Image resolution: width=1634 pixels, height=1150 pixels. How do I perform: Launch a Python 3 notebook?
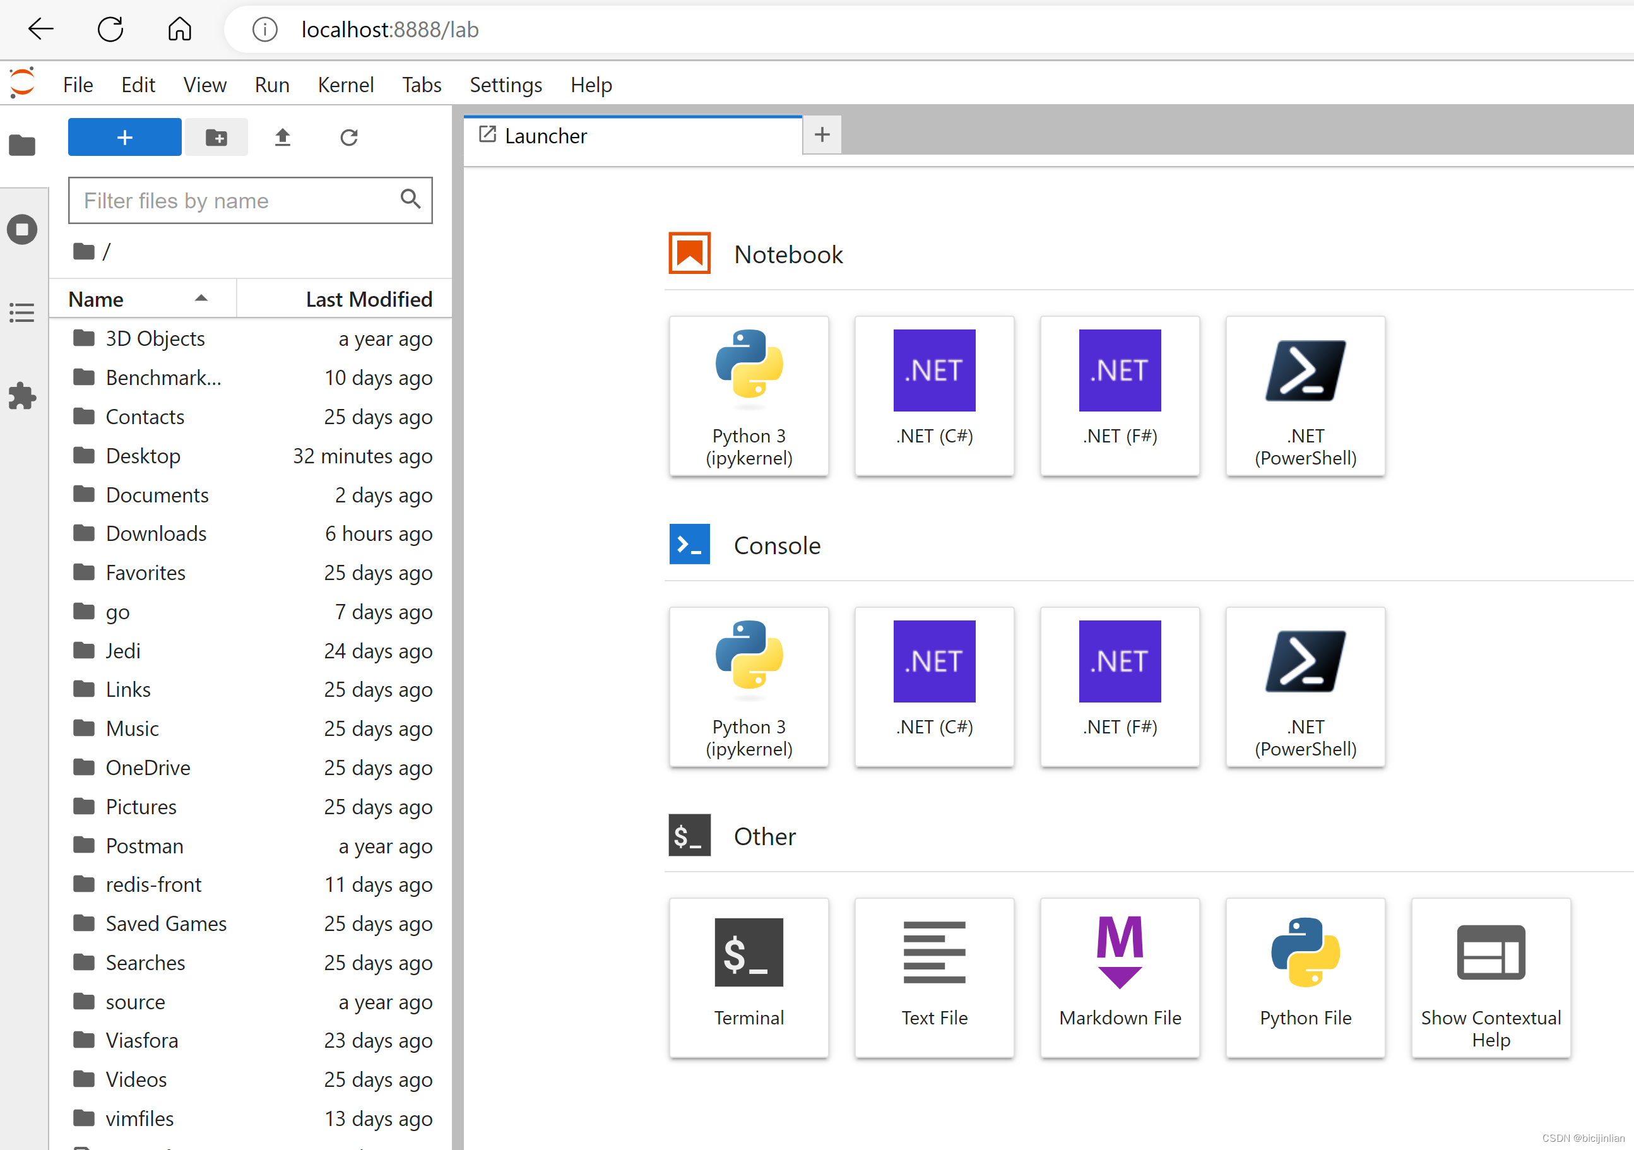749,396
